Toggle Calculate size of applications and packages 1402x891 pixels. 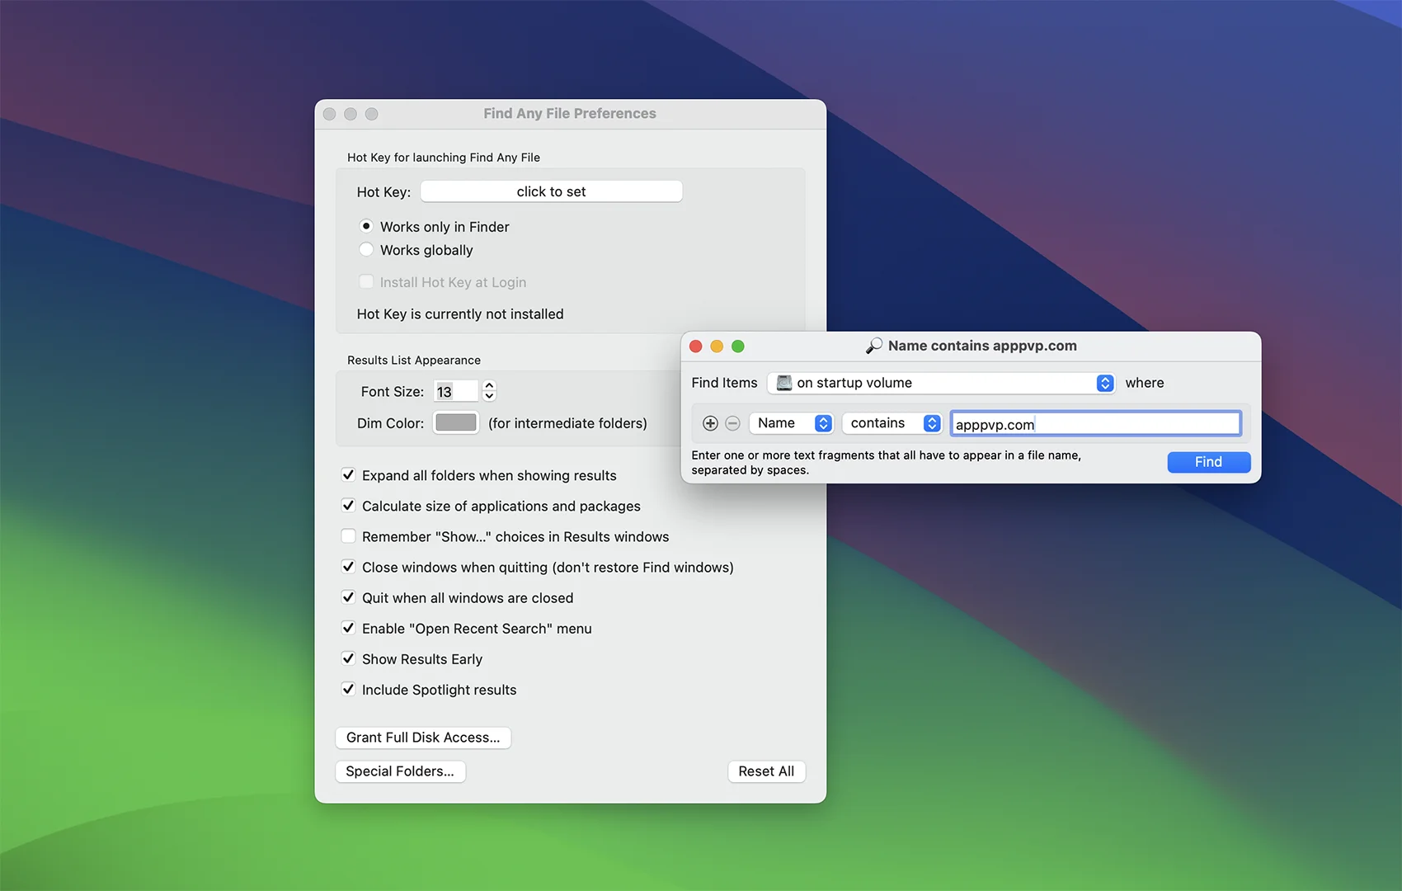(x=348, y=506)
